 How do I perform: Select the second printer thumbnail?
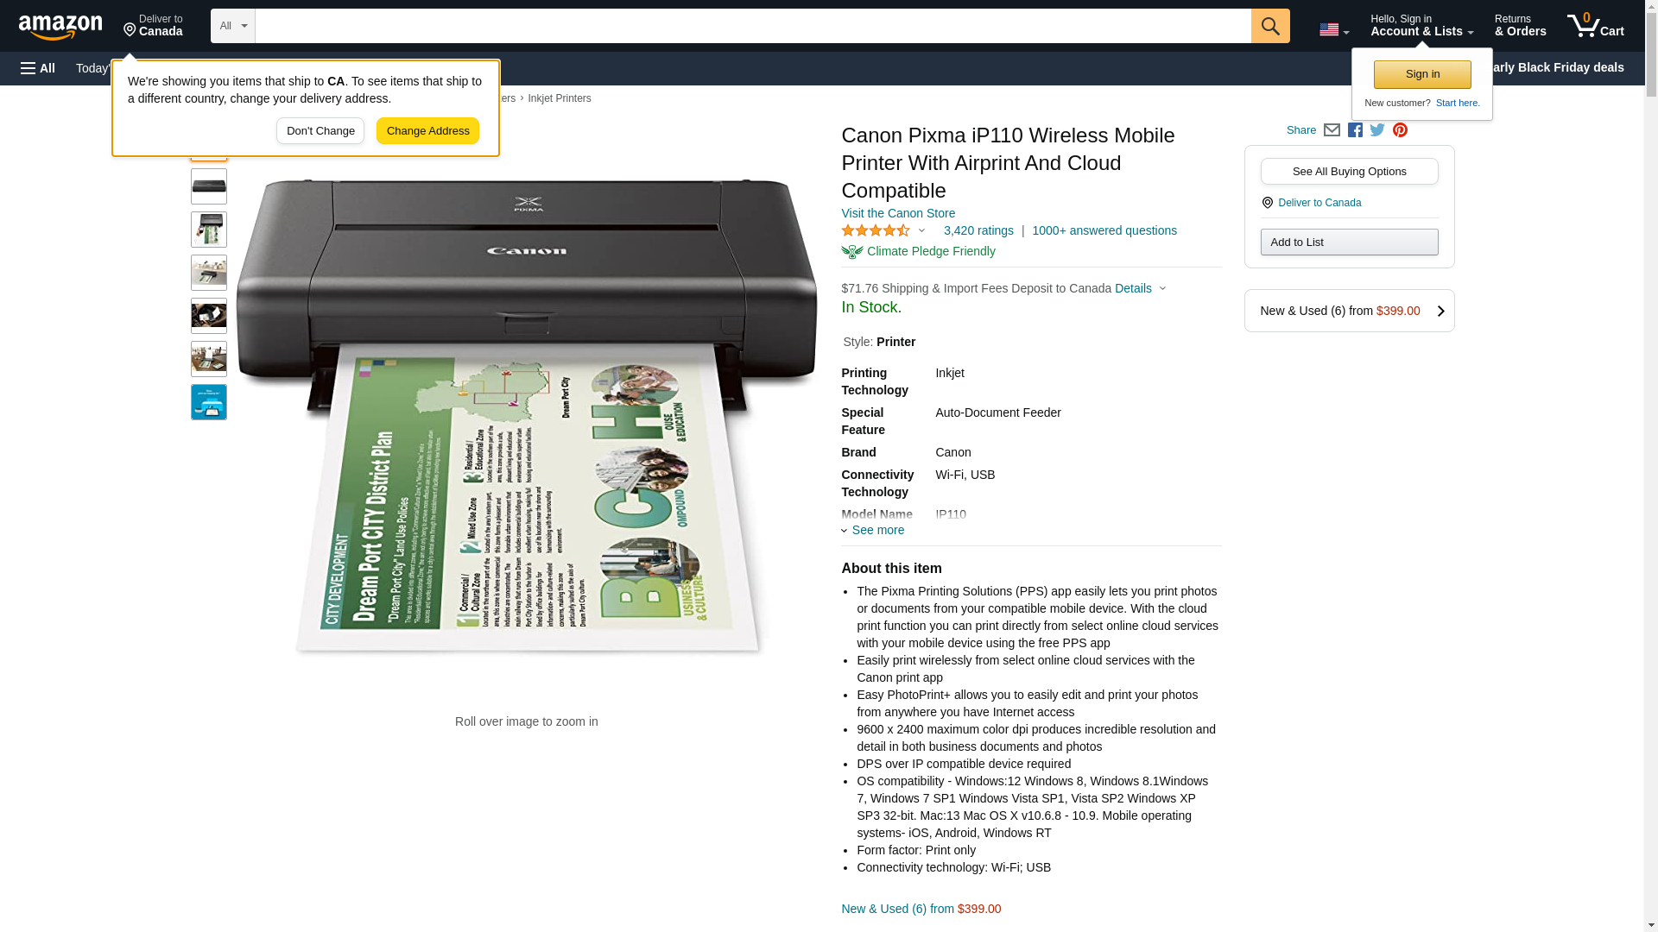[x=209, y=187]
